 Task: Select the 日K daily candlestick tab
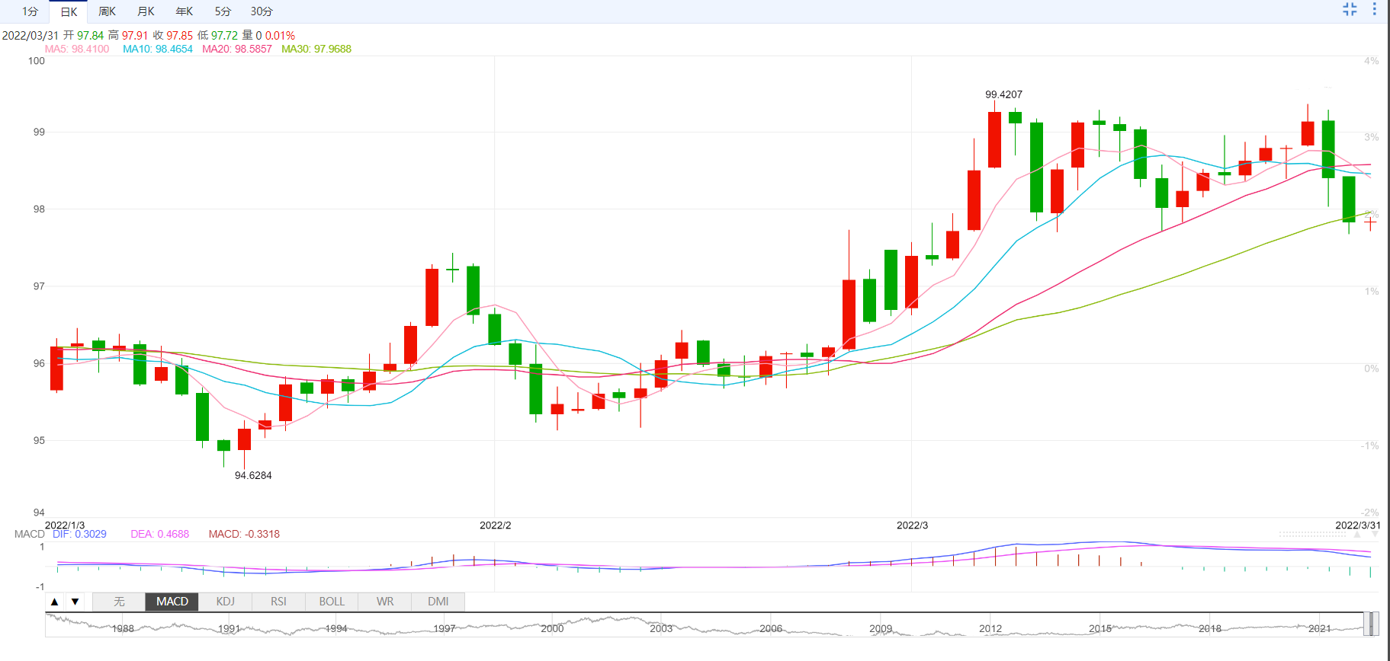69,11
